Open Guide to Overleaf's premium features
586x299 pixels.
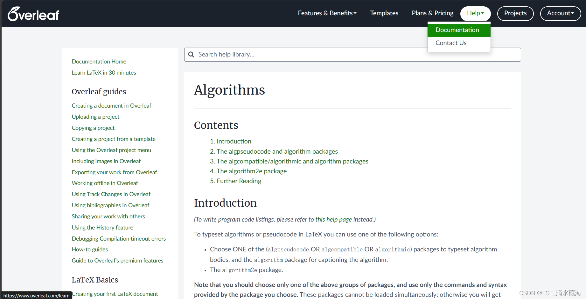click(x=117, y=261)
